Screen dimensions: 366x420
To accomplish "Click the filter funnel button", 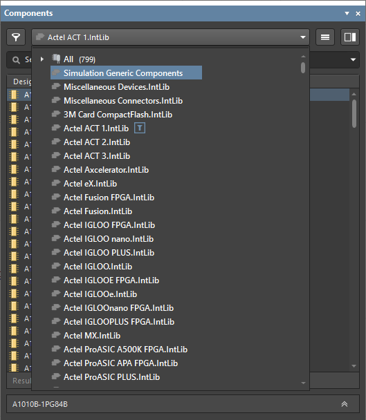I will pyautogui.click(x=16, y=37).
